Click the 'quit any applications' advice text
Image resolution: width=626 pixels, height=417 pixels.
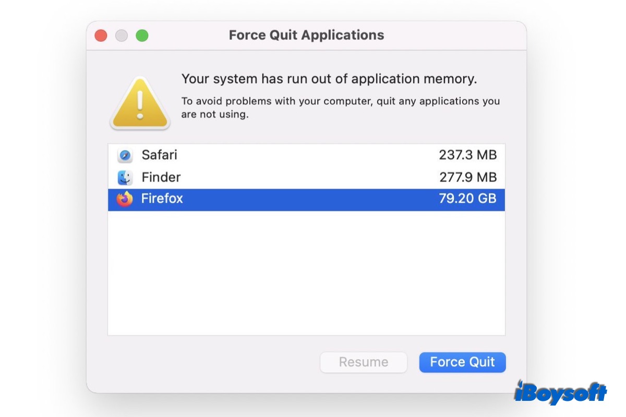[x=340, y=107]
